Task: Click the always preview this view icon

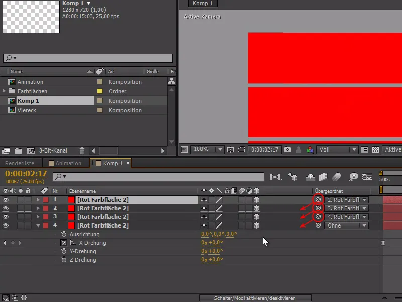Action: coord(184,149)
